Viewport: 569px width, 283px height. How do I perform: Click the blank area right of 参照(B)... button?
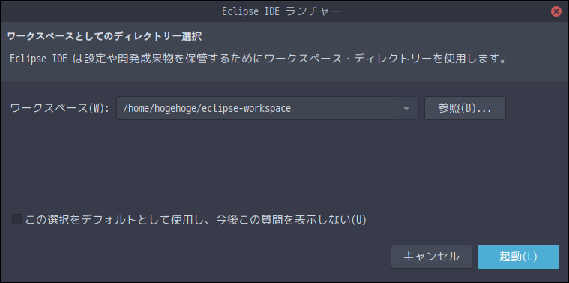point(536,108)
